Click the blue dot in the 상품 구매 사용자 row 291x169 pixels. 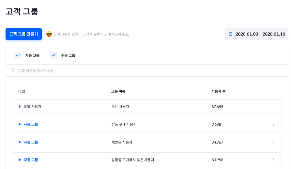coord(20,124)
